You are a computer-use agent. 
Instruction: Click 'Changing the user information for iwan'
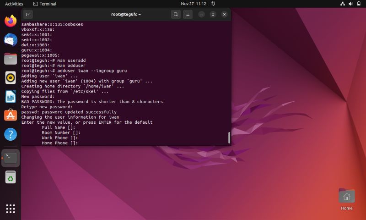coord(70,117)
